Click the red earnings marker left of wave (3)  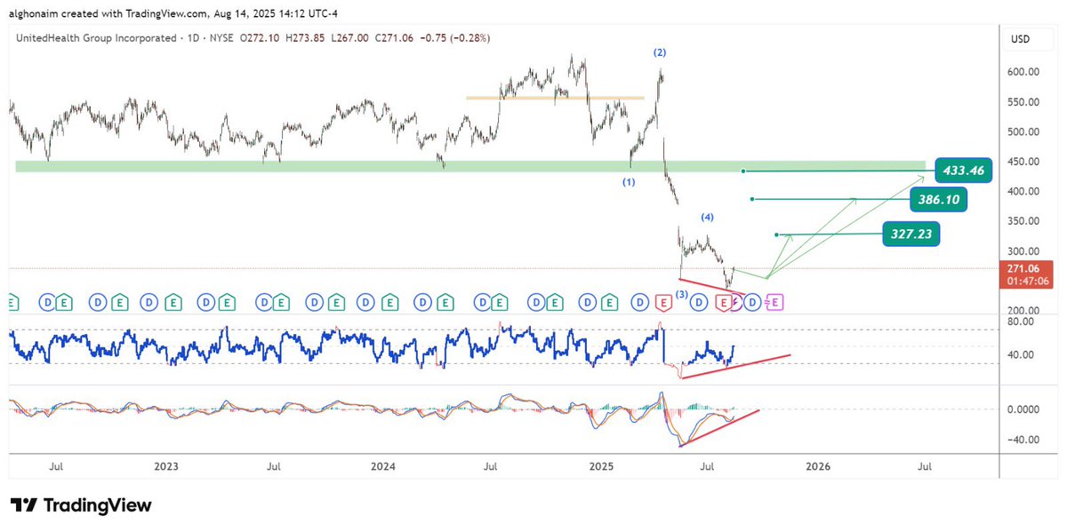[x=662, y=303]
